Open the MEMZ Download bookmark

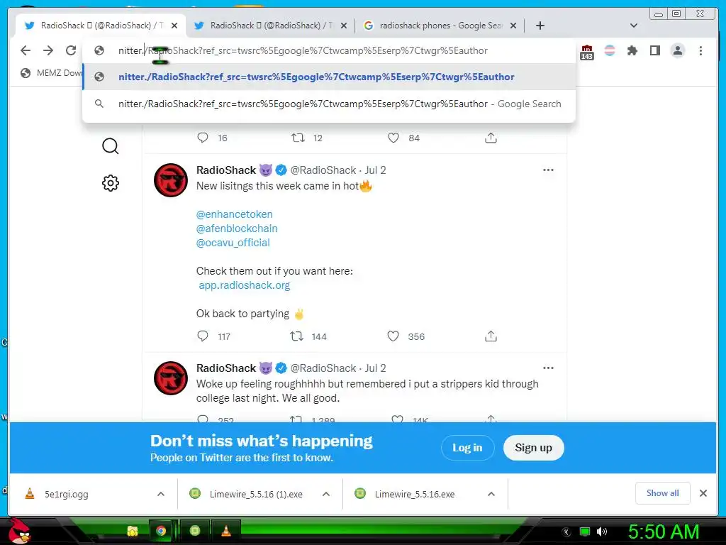pos(51,73)
